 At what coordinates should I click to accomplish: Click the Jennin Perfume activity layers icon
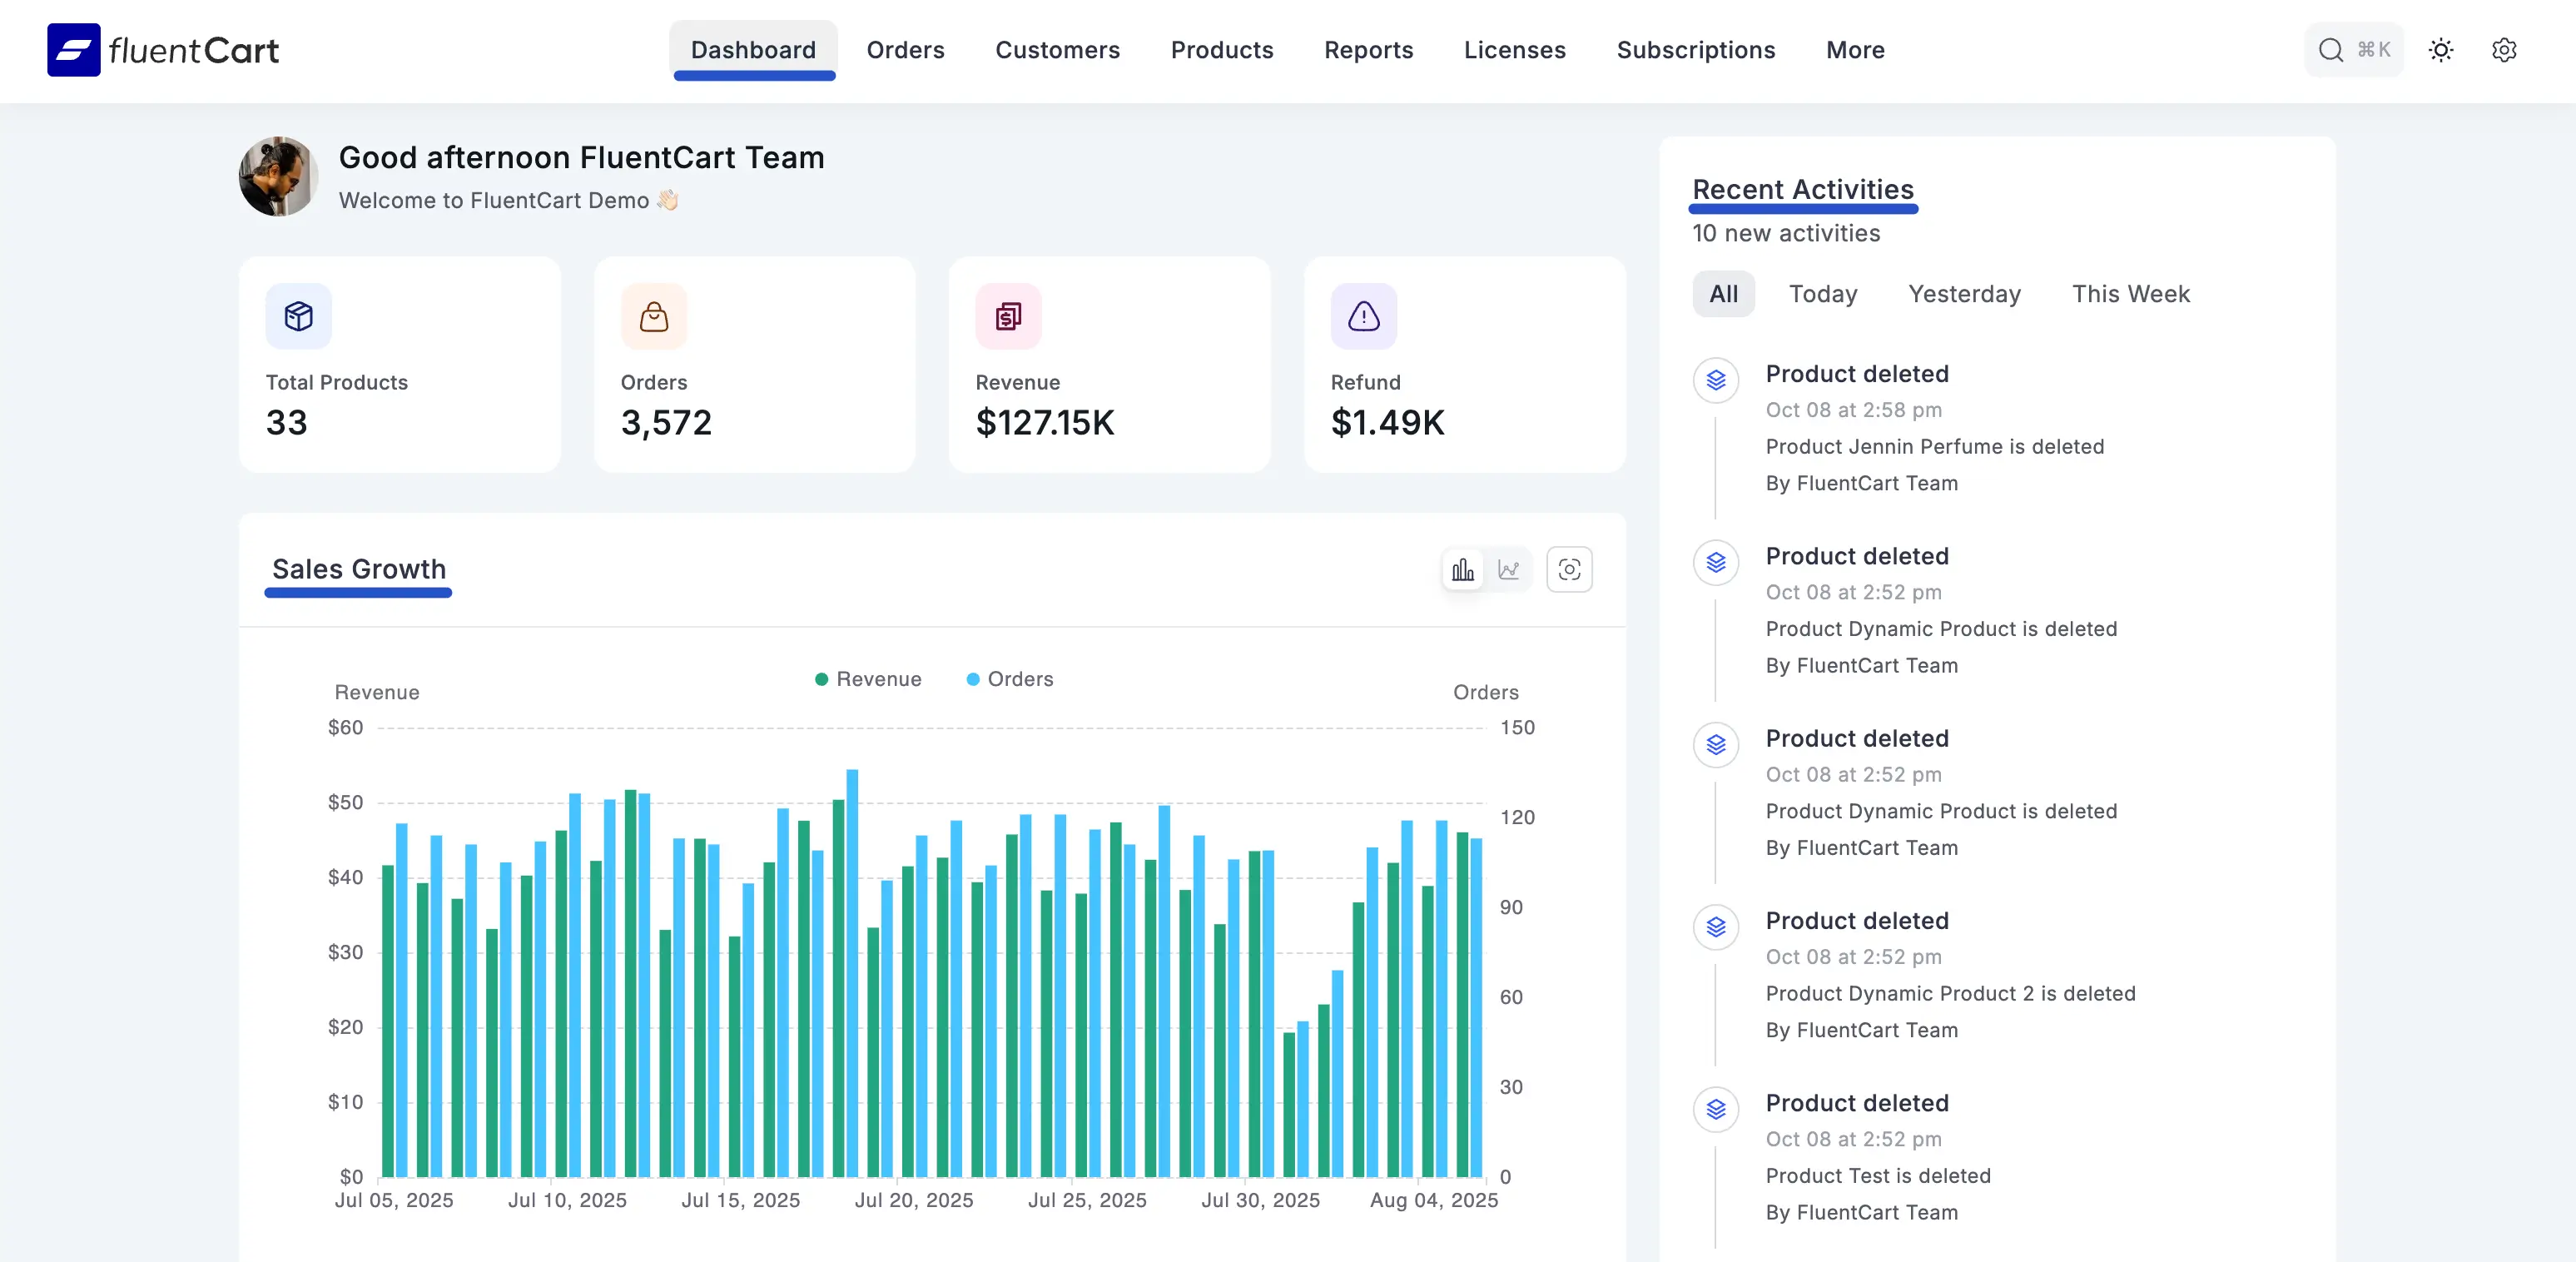1715,380
